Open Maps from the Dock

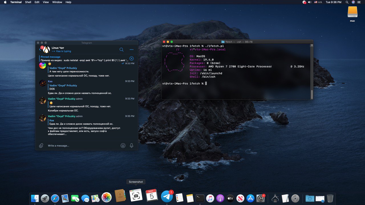[95, 198]
